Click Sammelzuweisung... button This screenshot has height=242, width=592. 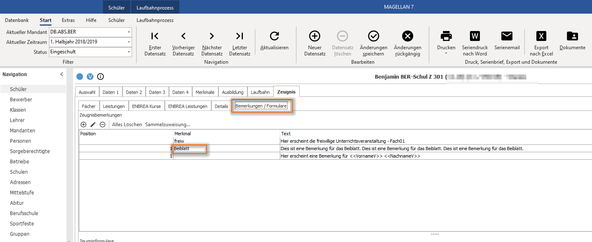168,125
